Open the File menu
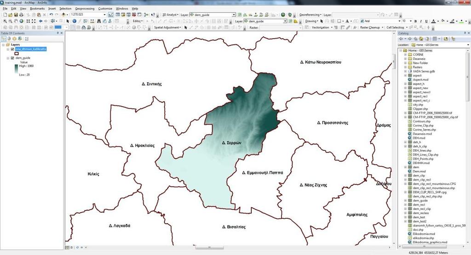The image size is (471, 255). (5, 9)
